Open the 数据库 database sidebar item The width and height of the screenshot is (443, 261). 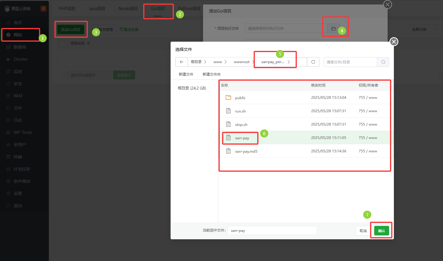pos(20,47)
